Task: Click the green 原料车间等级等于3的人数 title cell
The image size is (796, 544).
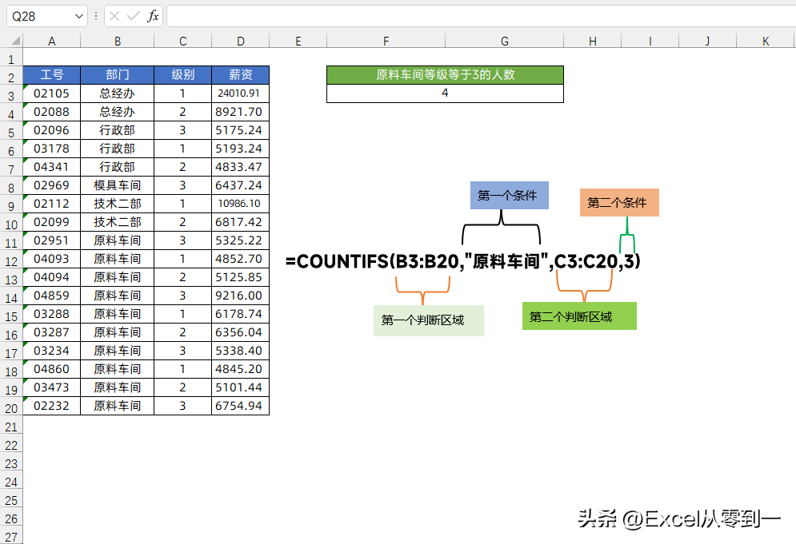Action: tap(445, 75)
